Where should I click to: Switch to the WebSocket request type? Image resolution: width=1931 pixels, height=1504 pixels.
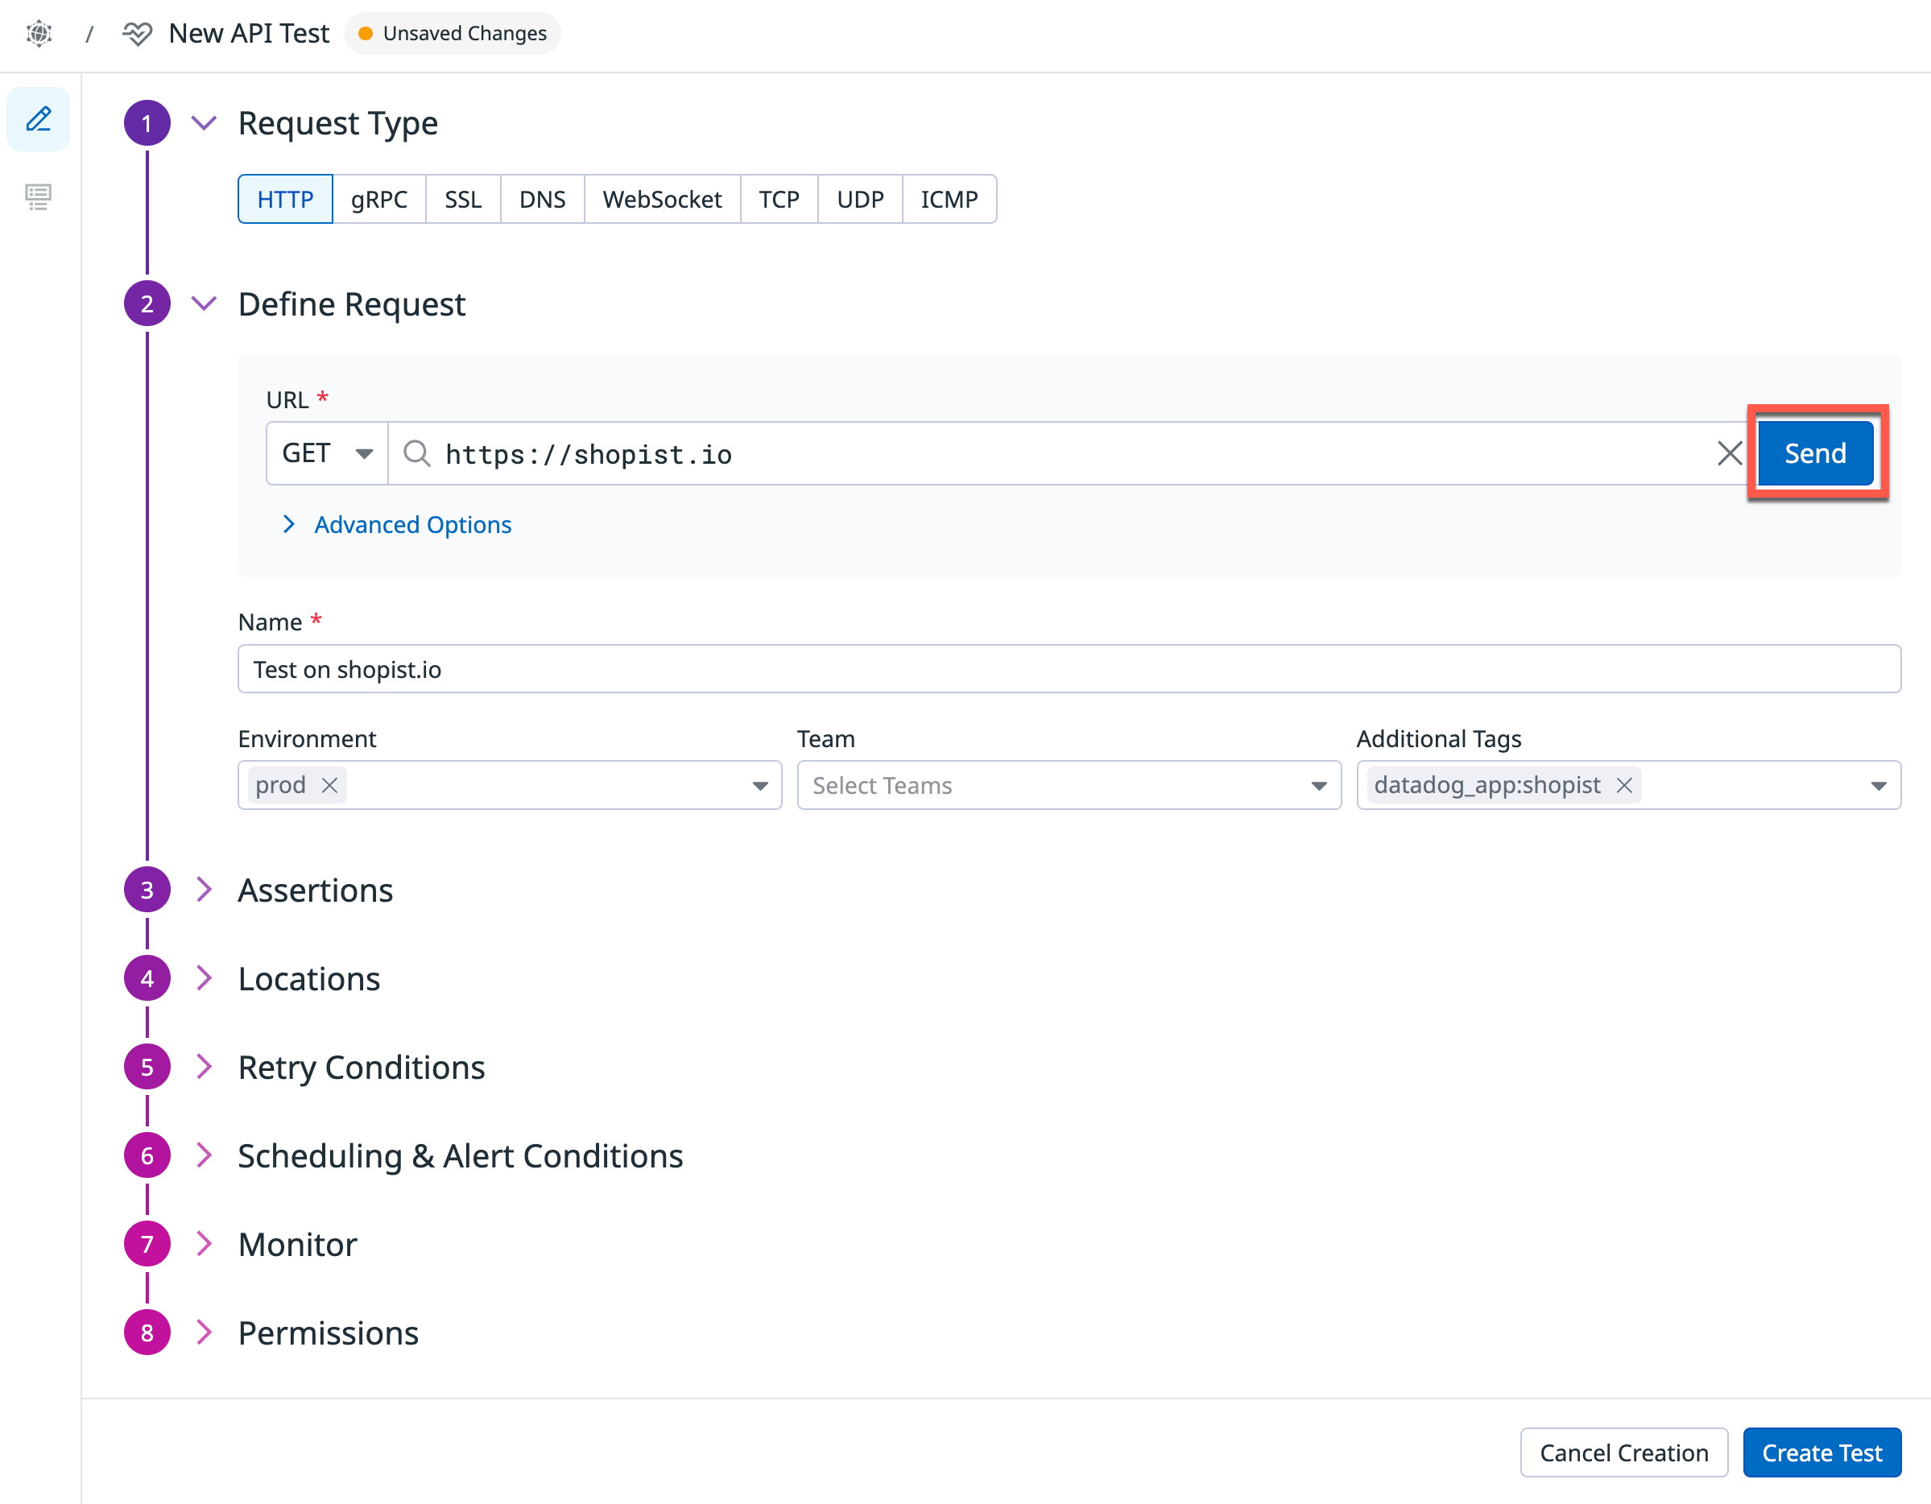pos(661,200)
